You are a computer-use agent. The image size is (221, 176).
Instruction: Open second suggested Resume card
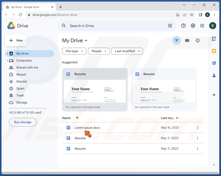pyautogui.click(x=164, y=90)
